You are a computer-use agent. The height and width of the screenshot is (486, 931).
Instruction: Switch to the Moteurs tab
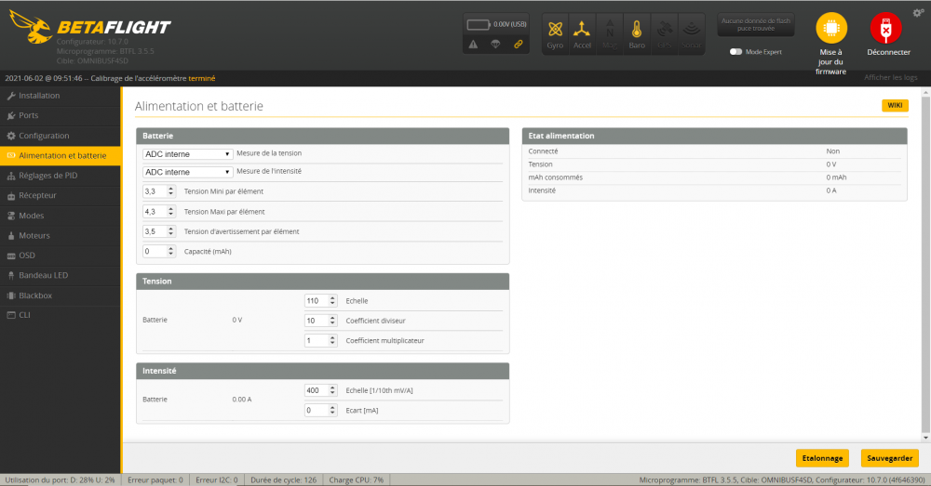click(34, 235)
